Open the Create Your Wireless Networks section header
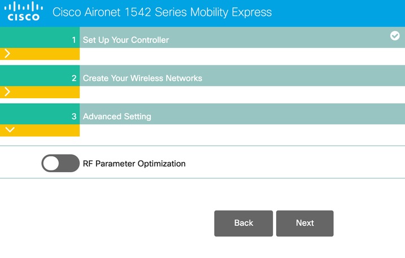 pyautogui.click(x=142, y=78)
